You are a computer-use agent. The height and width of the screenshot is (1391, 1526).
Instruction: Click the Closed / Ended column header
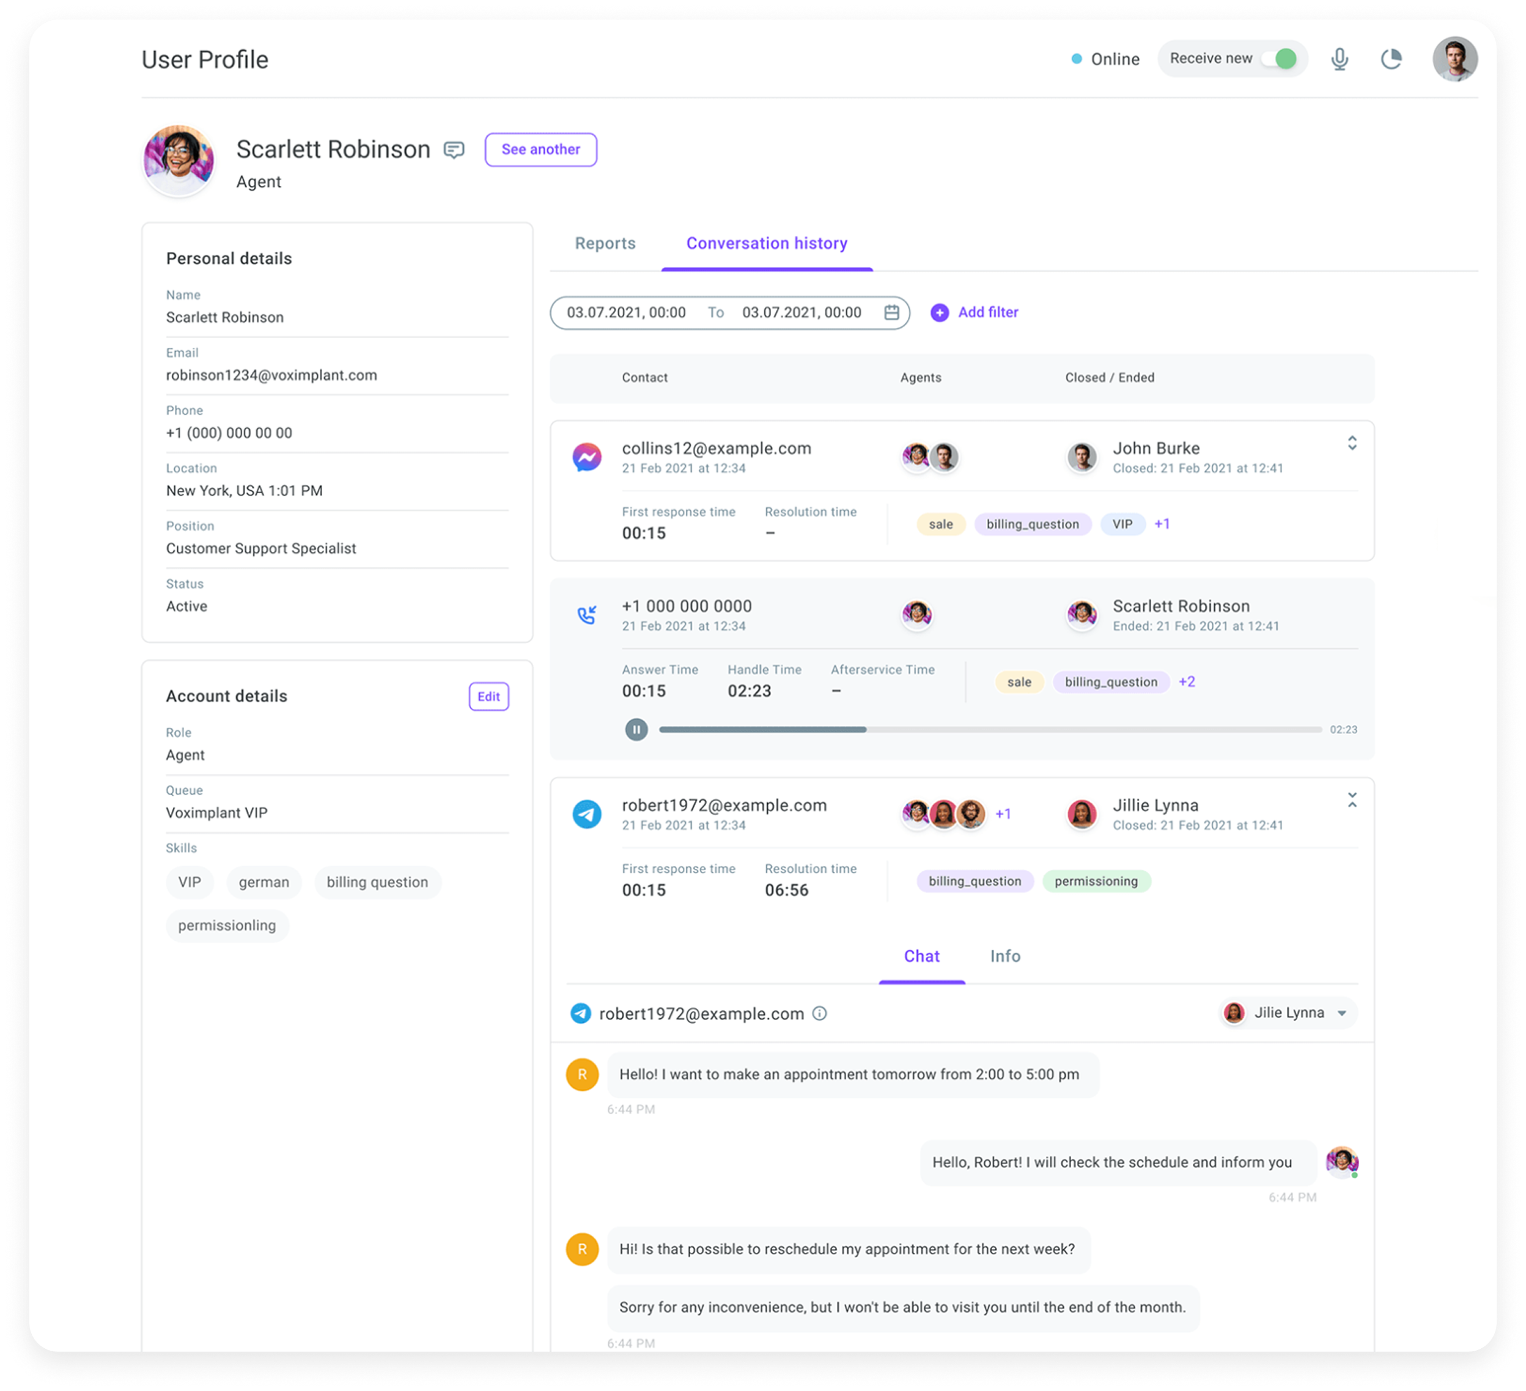[1109, 378]
